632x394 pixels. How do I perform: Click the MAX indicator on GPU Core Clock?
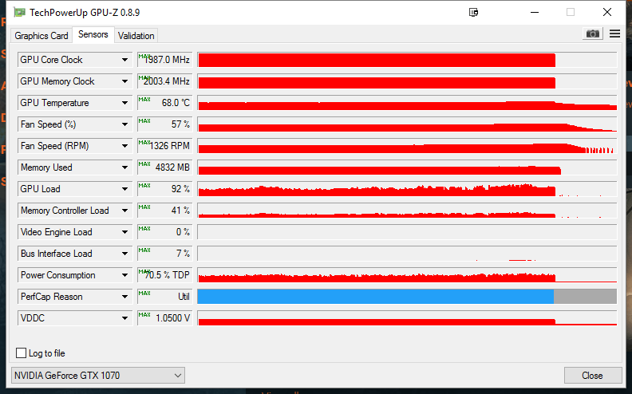click(x=144, y=56)
